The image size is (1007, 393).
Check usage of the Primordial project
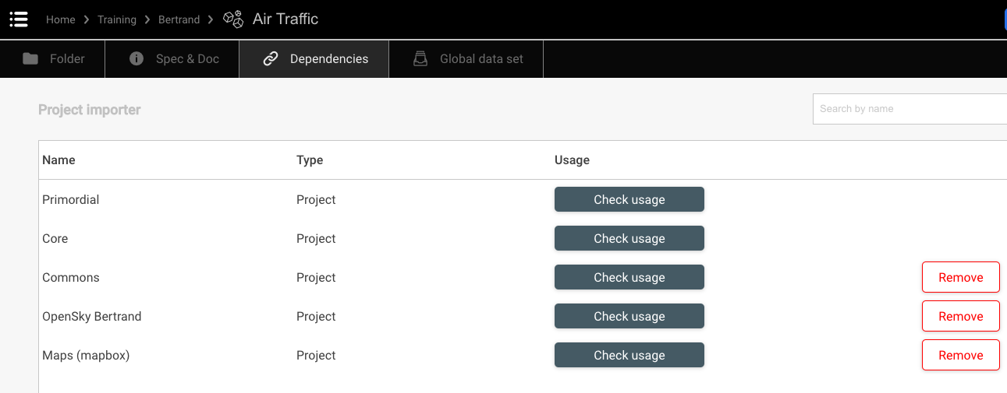pos(629,199)
